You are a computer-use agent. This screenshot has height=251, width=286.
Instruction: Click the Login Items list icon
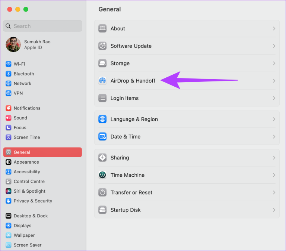(x=102, y=98)
